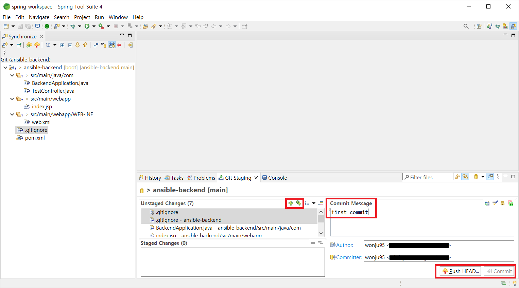519x288 pixels.
Task: Open the Debug button dropdown arrow
Action: [x=80, y=26]
